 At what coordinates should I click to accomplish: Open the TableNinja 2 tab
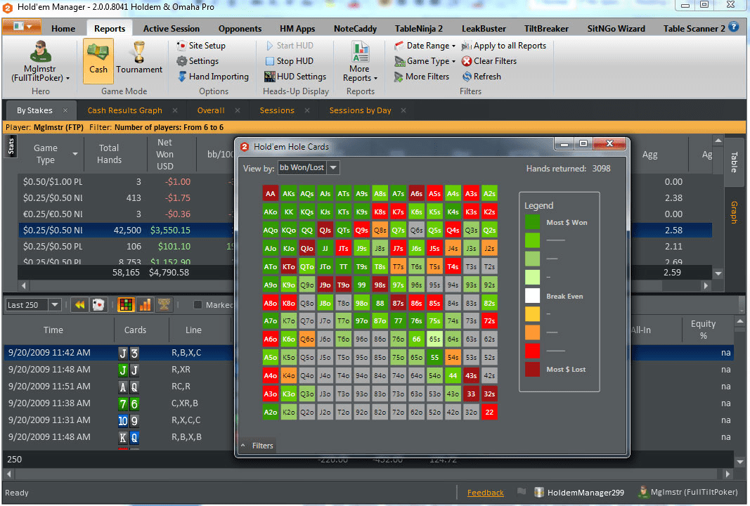[418, 29]
